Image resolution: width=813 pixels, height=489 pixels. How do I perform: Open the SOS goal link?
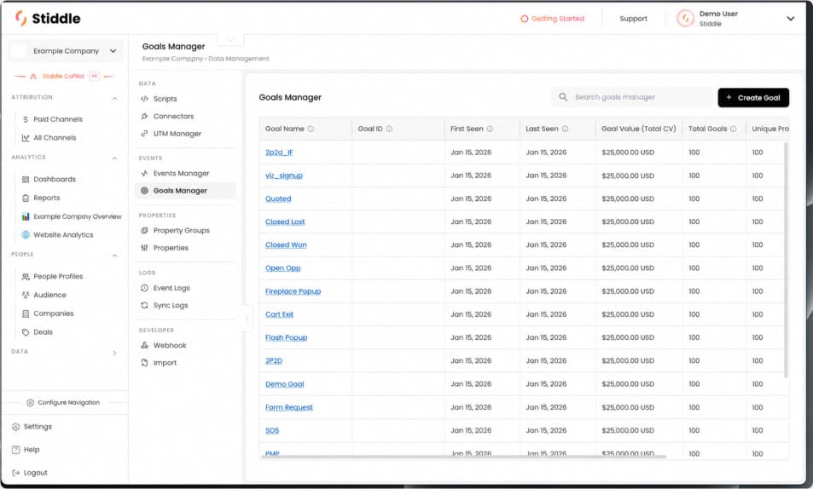272,430
